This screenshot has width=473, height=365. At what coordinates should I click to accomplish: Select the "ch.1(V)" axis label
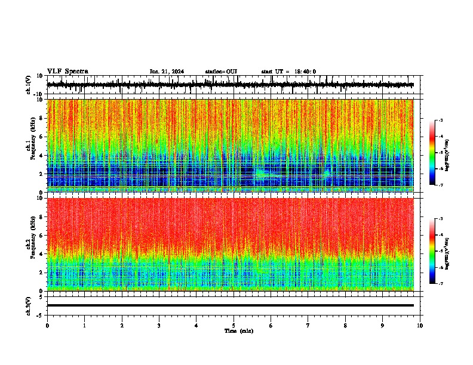coord(29,85)
